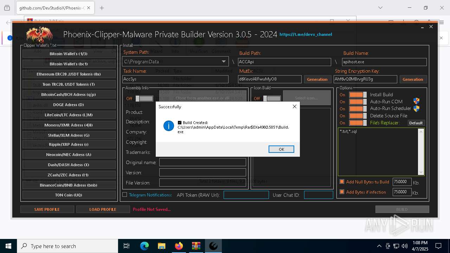The height and width of the screenshot is (253, 450).
Task: Open Microsoft Edge from the taskbar
Action: (x=144, y=246)
